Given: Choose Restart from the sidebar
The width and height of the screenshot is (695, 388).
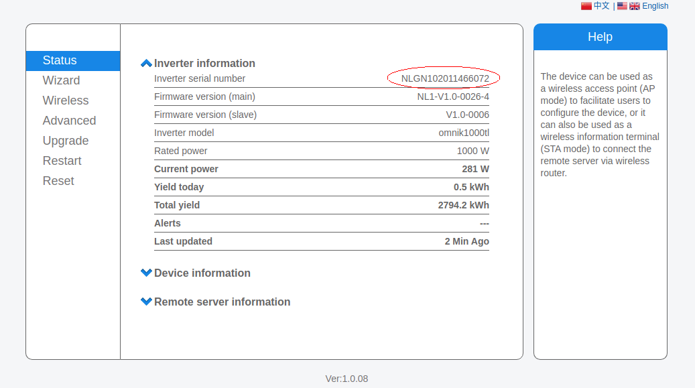Looking at the screenshot, I should point(62,161).
